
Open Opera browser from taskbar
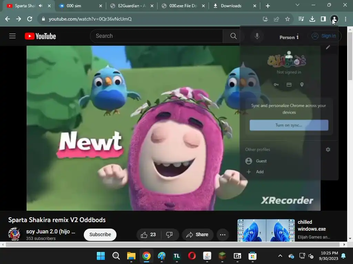[x=192, y=256]
